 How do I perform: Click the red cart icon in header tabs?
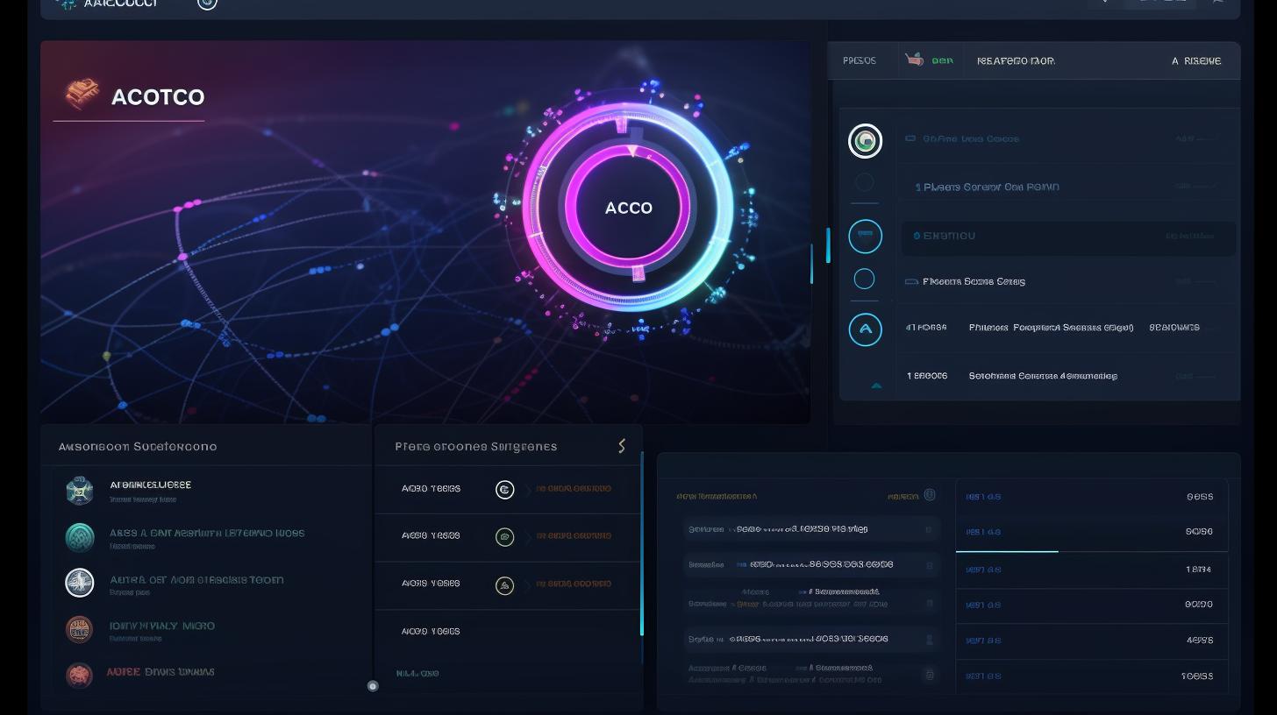pyautogui.click(x=915, y=60)
